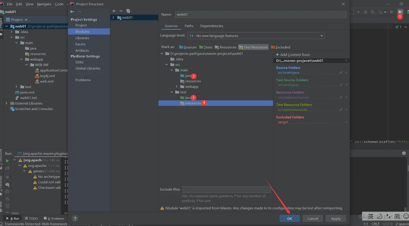Viewport: 409px width, 226px height.
Task: Toggle Test Resources mark button
Action: click(253, 47)
